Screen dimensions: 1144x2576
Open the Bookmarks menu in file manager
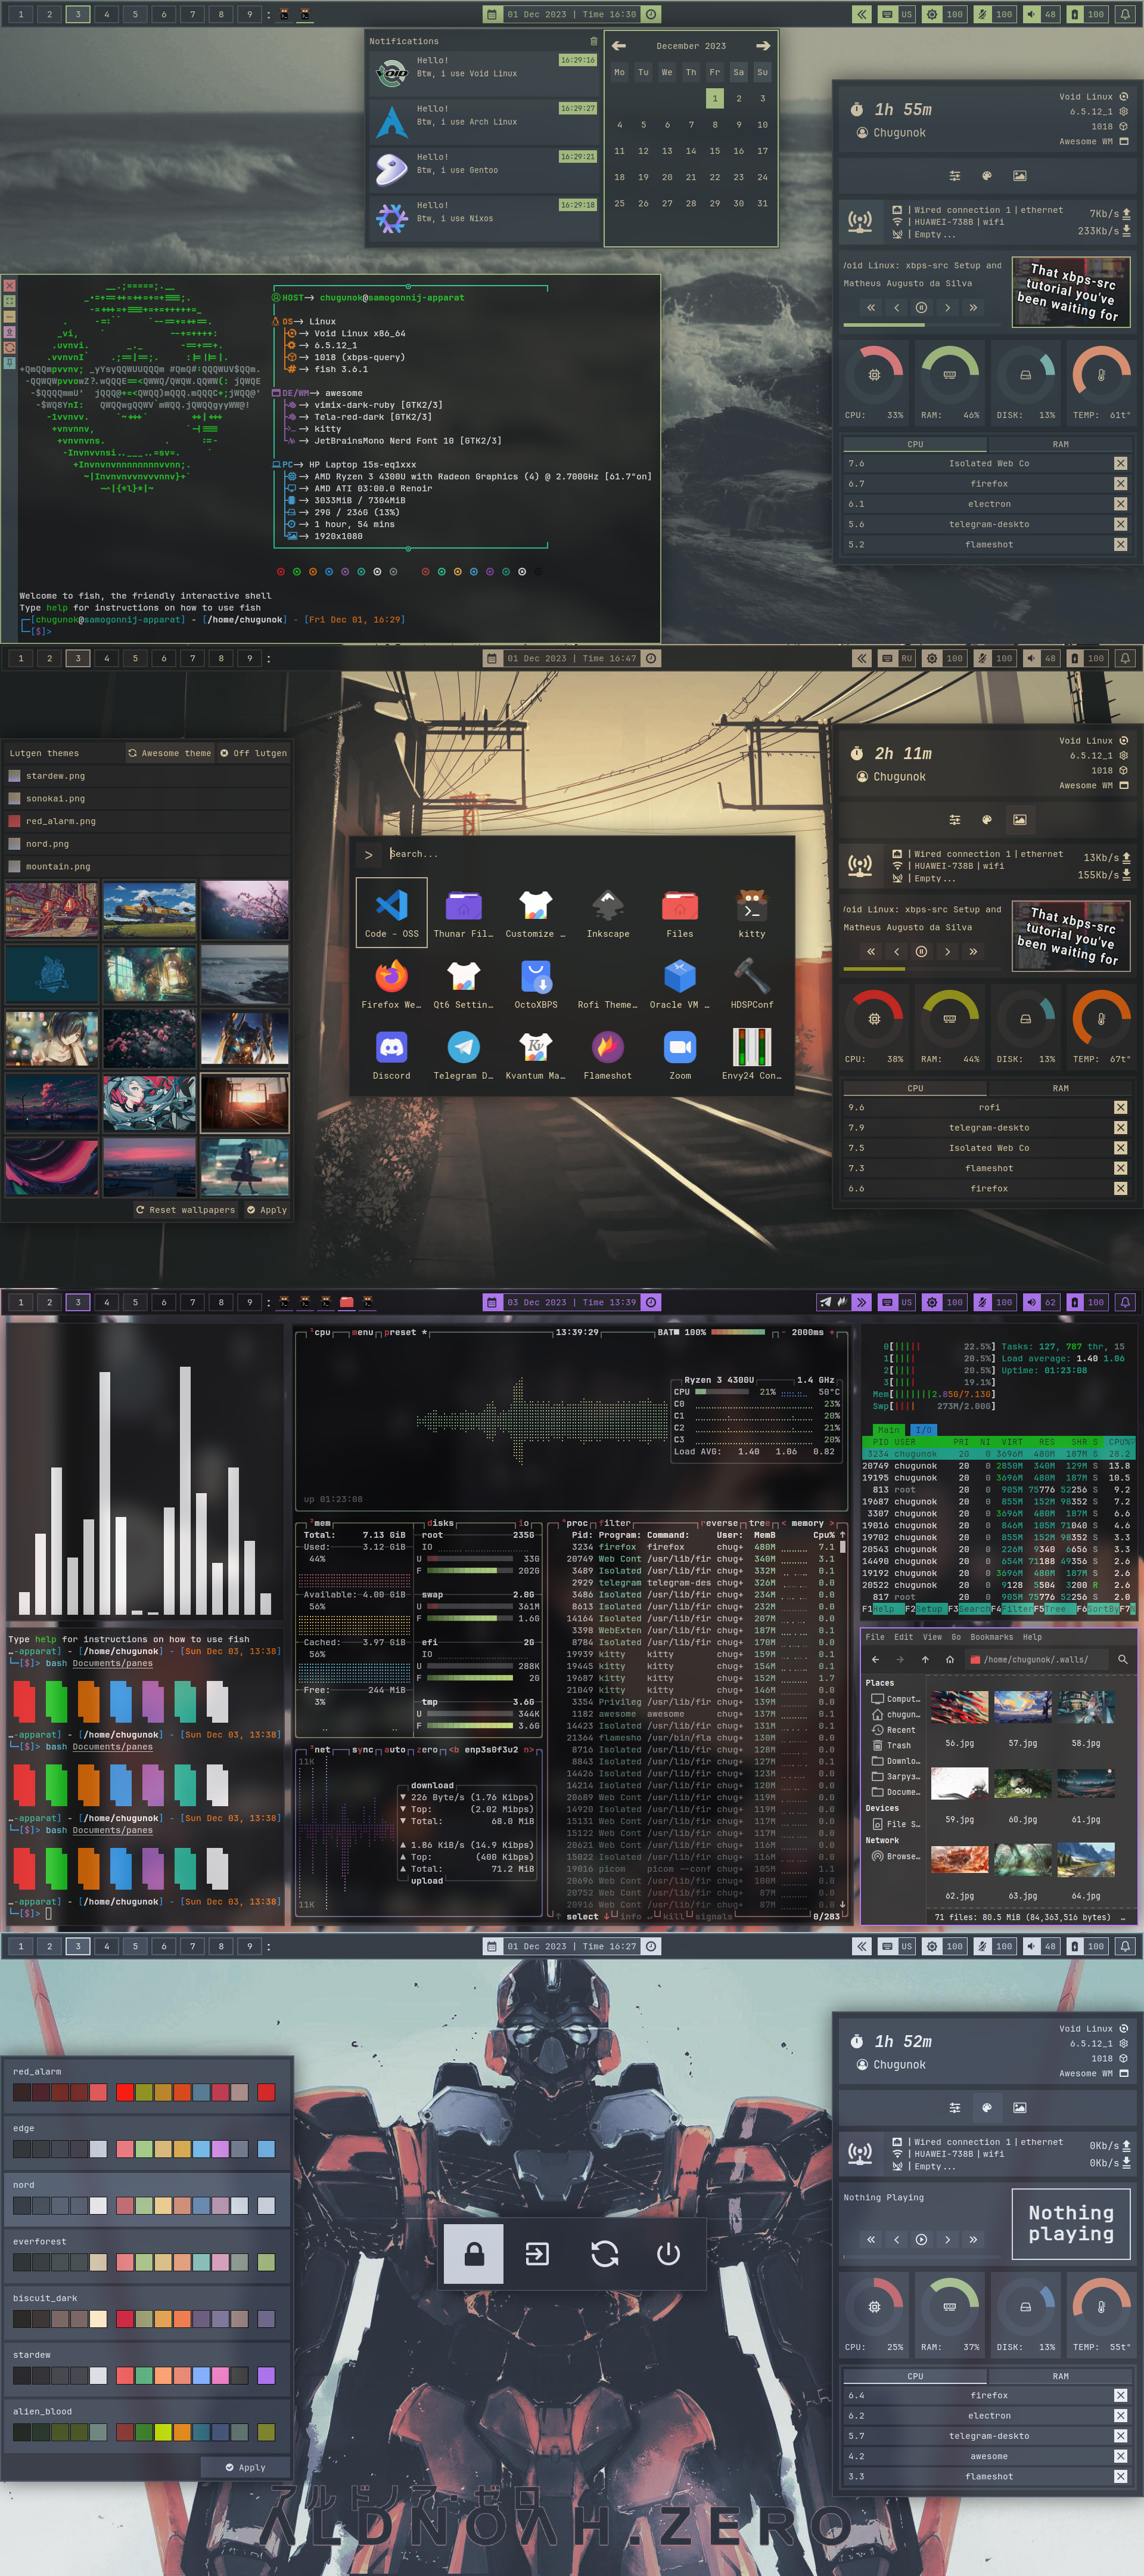(991, 1637)
